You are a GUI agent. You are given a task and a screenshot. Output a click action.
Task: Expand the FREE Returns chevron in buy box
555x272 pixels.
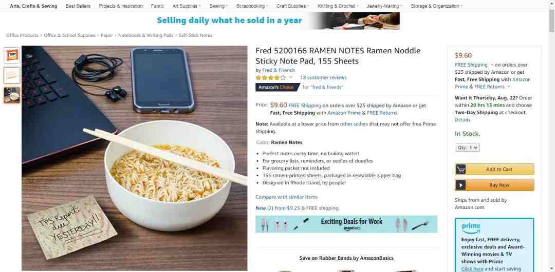tap(509, 87)
